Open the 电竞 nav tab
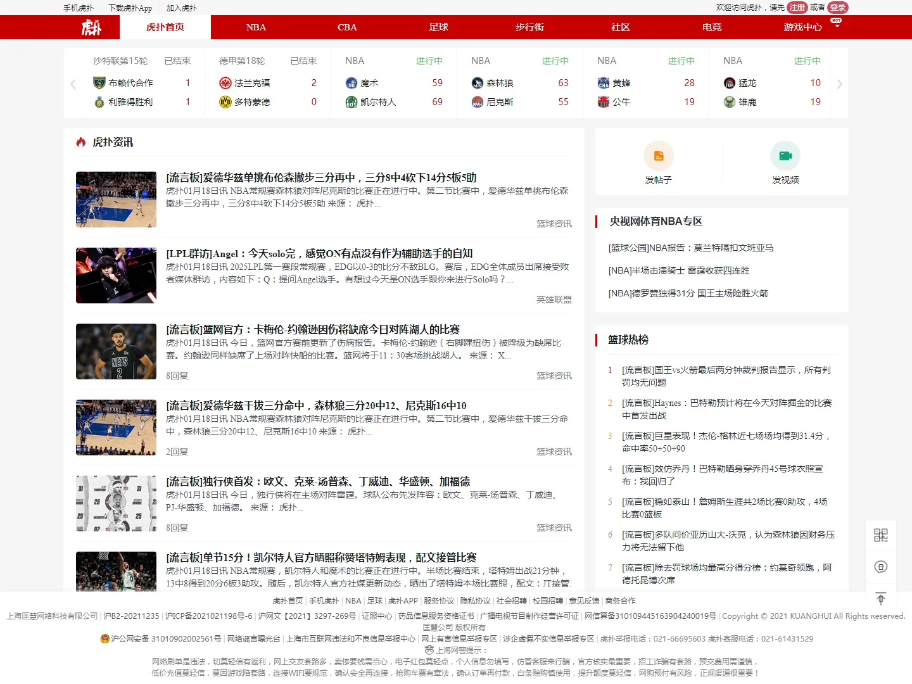 click(712, 27)
